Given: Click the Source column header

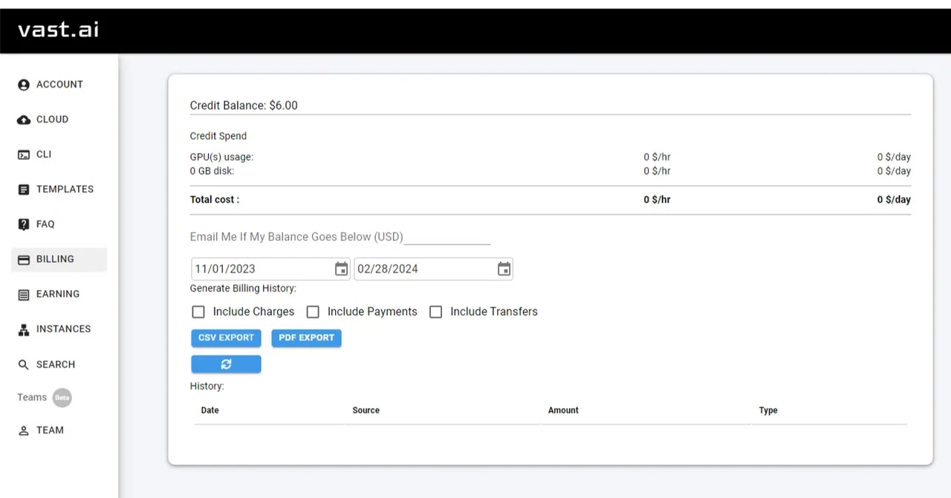Looking at the screenshot, I should coord(366,410).
